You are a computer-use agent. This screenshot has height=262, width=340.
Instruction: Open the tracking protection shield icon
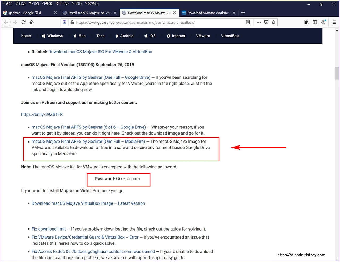pyautogui.click(x=64, y=22)
